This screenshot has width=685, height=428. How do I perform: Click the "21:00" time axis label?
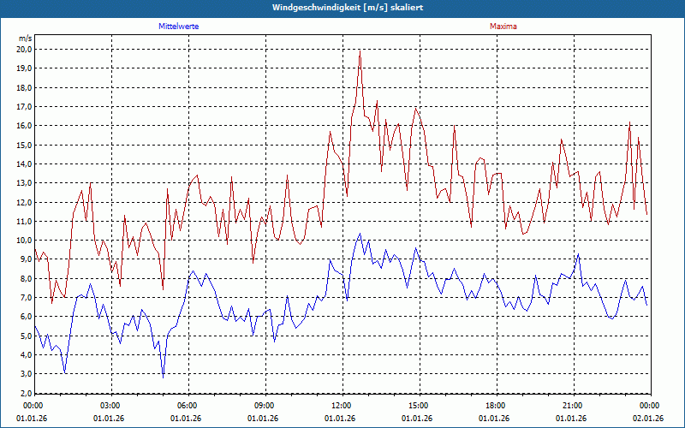[x=574, y=406]
